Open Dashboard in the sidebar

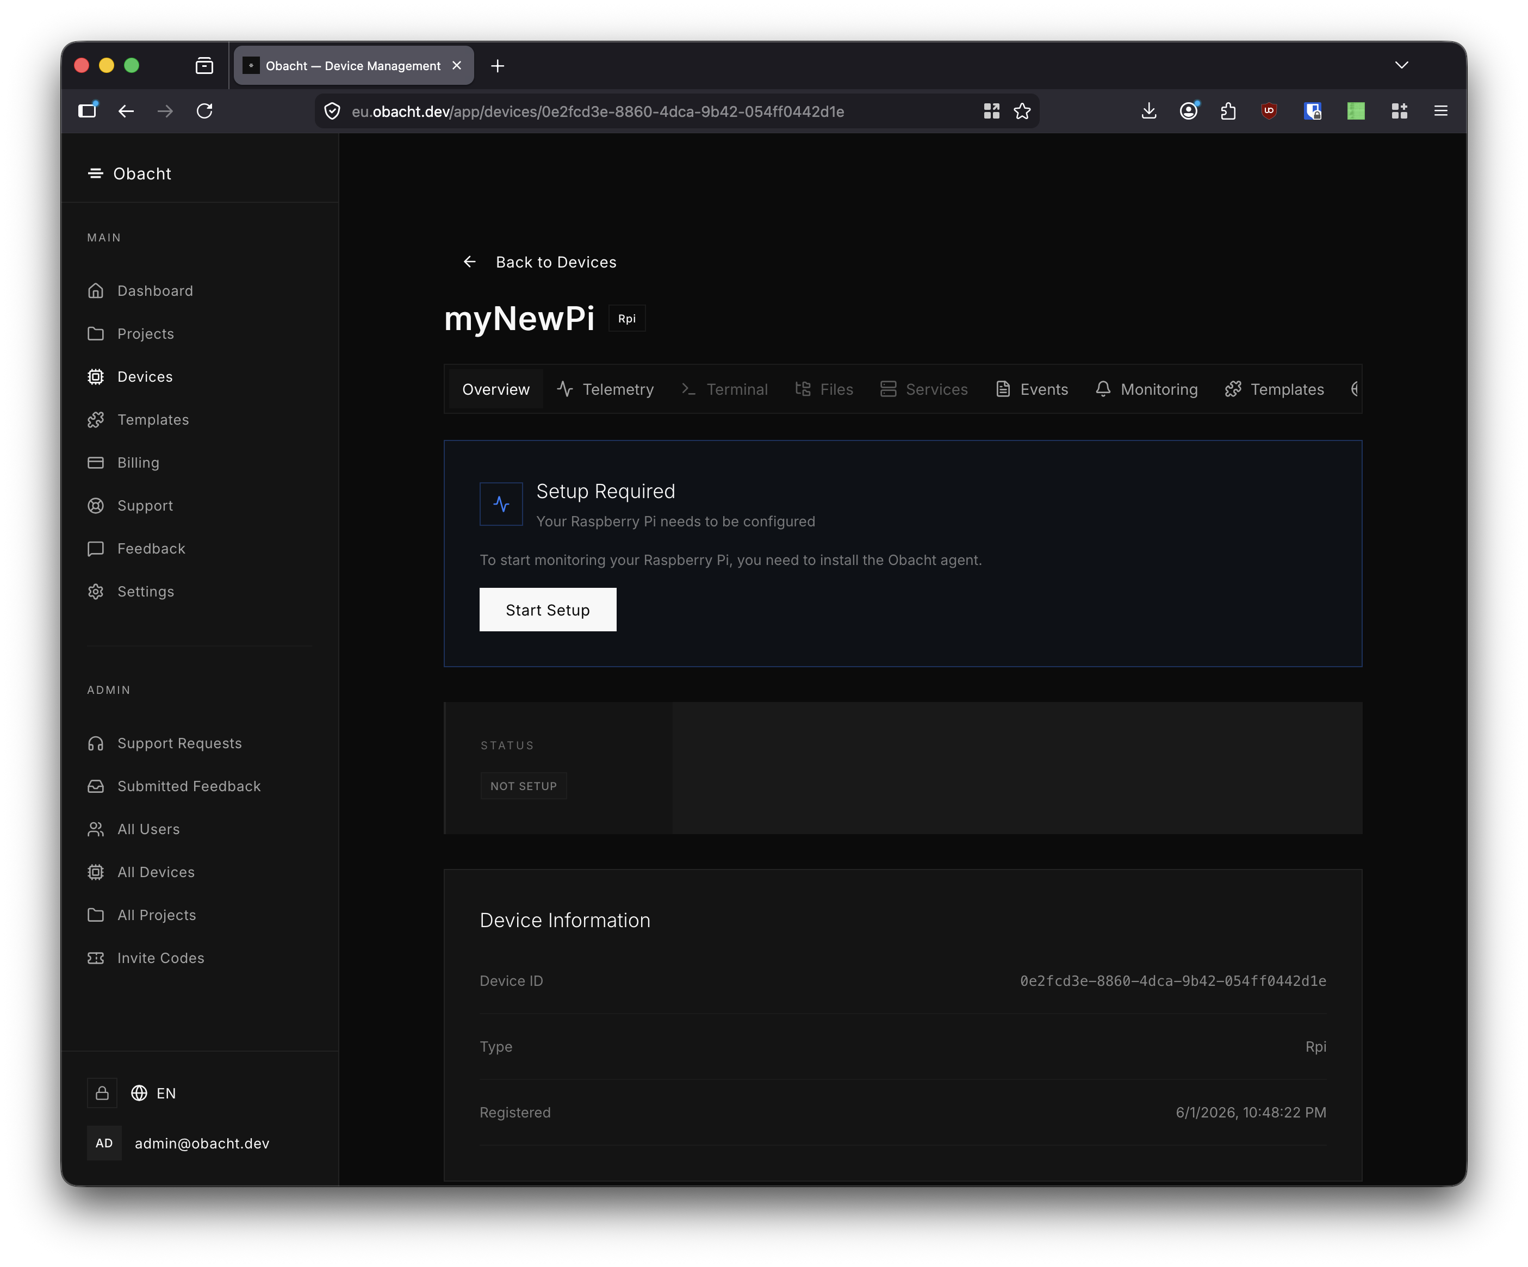[x=140, y=290]
